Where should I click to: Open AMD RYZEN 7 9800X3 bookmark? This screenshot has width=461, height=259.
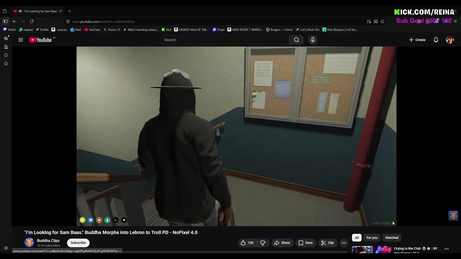pos(245,30)
